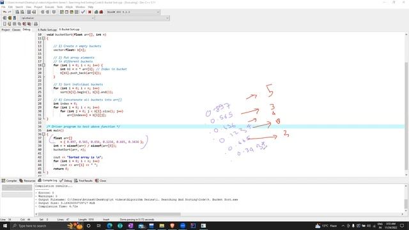Open the AStyle menu
Screen dimensions: 409x230
point(69,7)
